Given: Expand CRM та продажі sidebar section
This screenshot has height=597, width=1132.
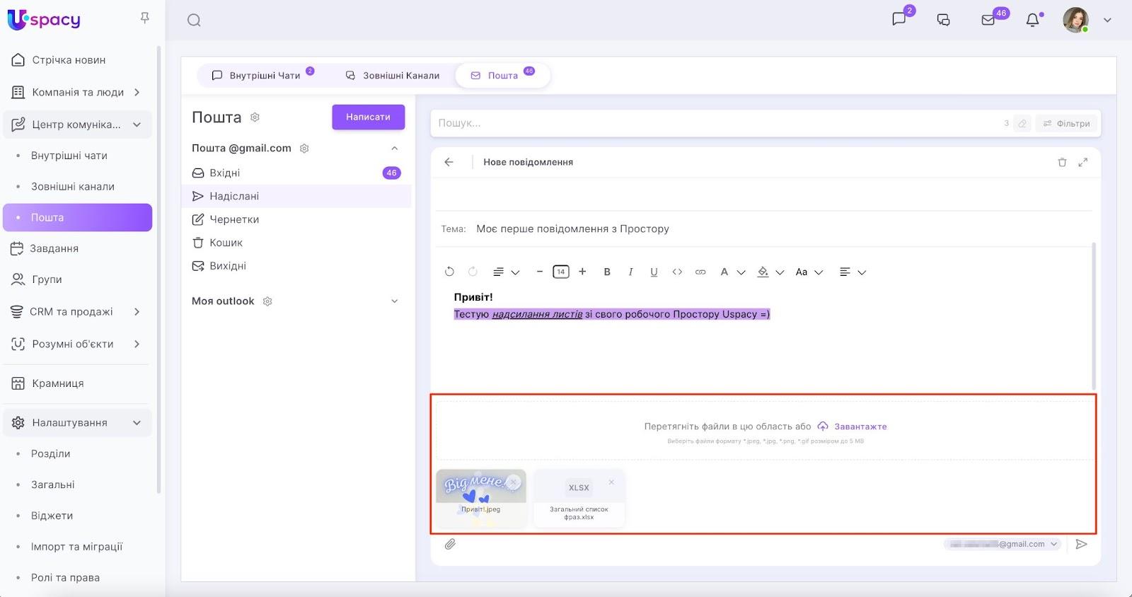Looking at the screenshot, I should coord(137,312).
